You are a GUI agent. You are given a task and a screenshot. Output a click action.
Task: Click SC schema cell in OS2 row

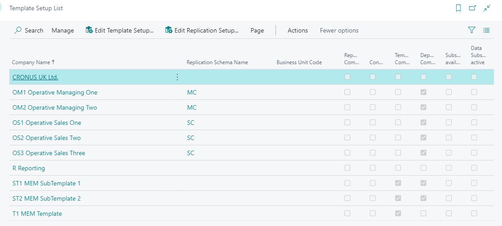pyautogui.click(x=190, y=138)
